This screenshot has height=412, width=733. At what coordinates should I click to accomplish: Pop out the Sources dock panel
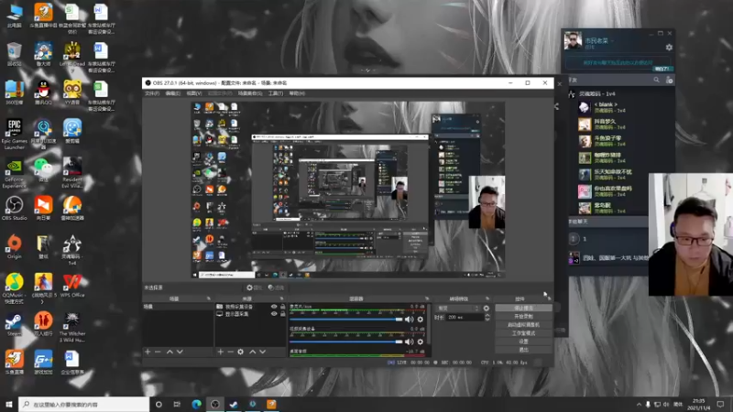pyautogui.click(x=281, y=298)
